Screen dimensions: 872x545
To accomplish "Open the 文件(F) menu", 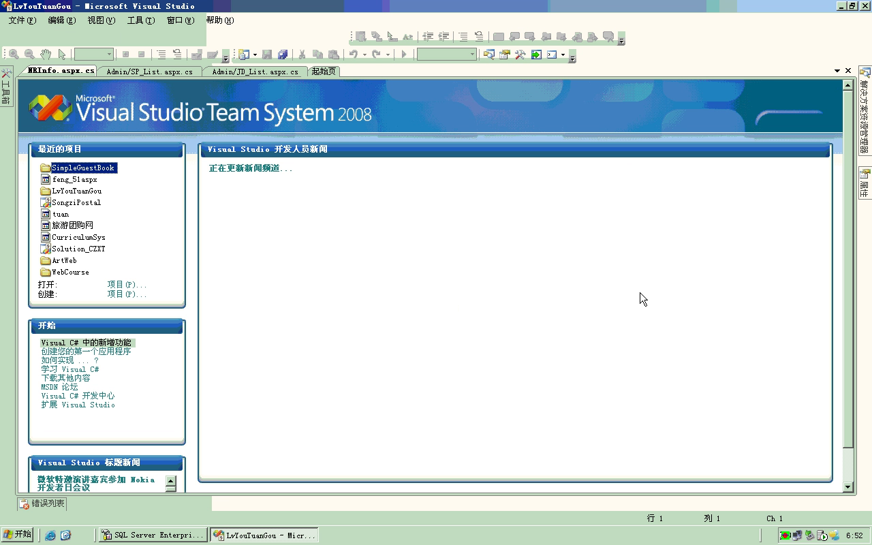I will click(22, 20).
